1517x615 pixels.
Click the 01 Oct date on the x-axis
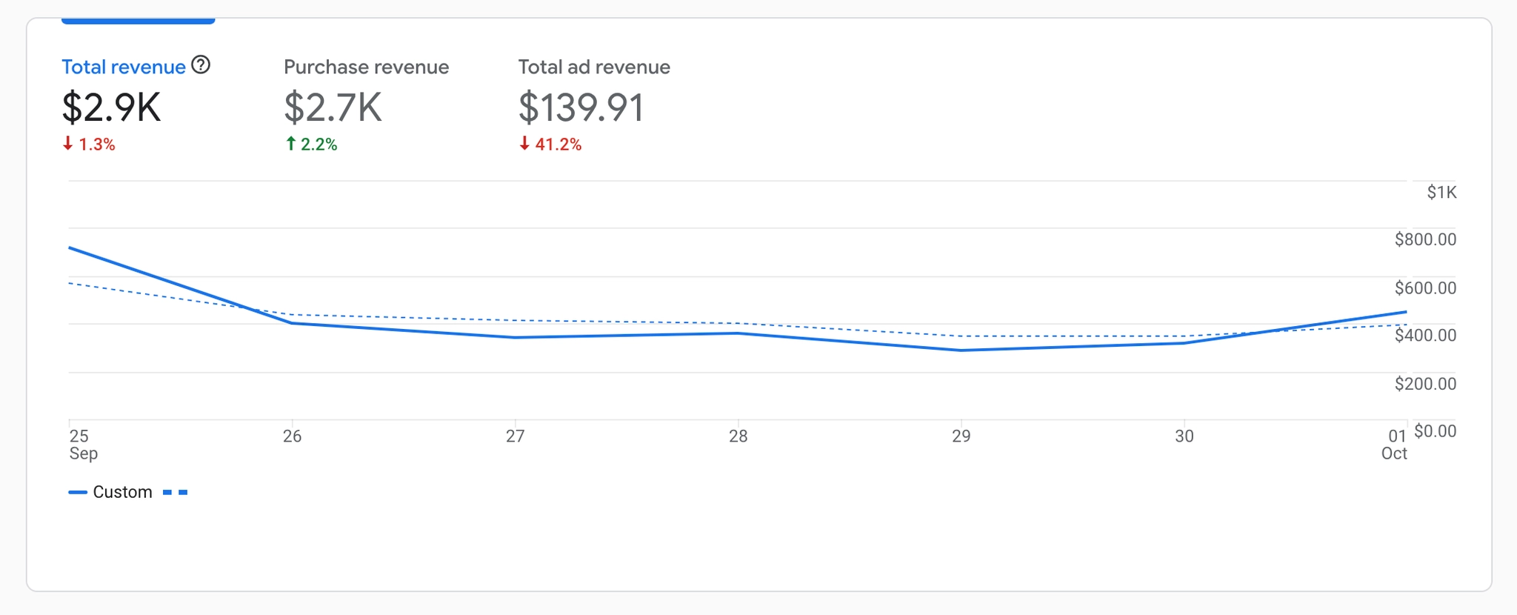pyautogui.click(x=1395, y=444)
